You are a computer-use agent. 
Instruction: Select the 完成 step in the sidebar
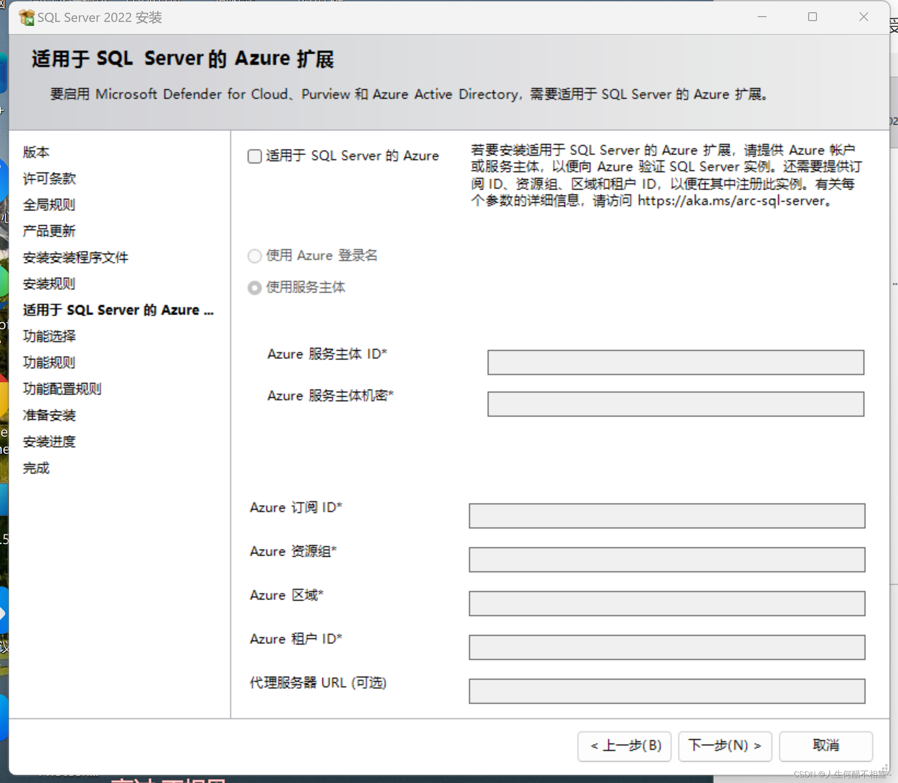tap(36, 468)
